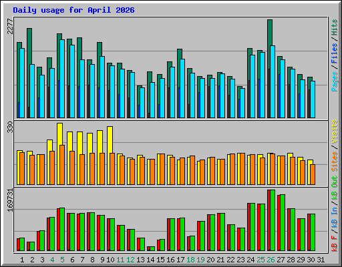Click the 'Sites' legend label

(335, 162)
